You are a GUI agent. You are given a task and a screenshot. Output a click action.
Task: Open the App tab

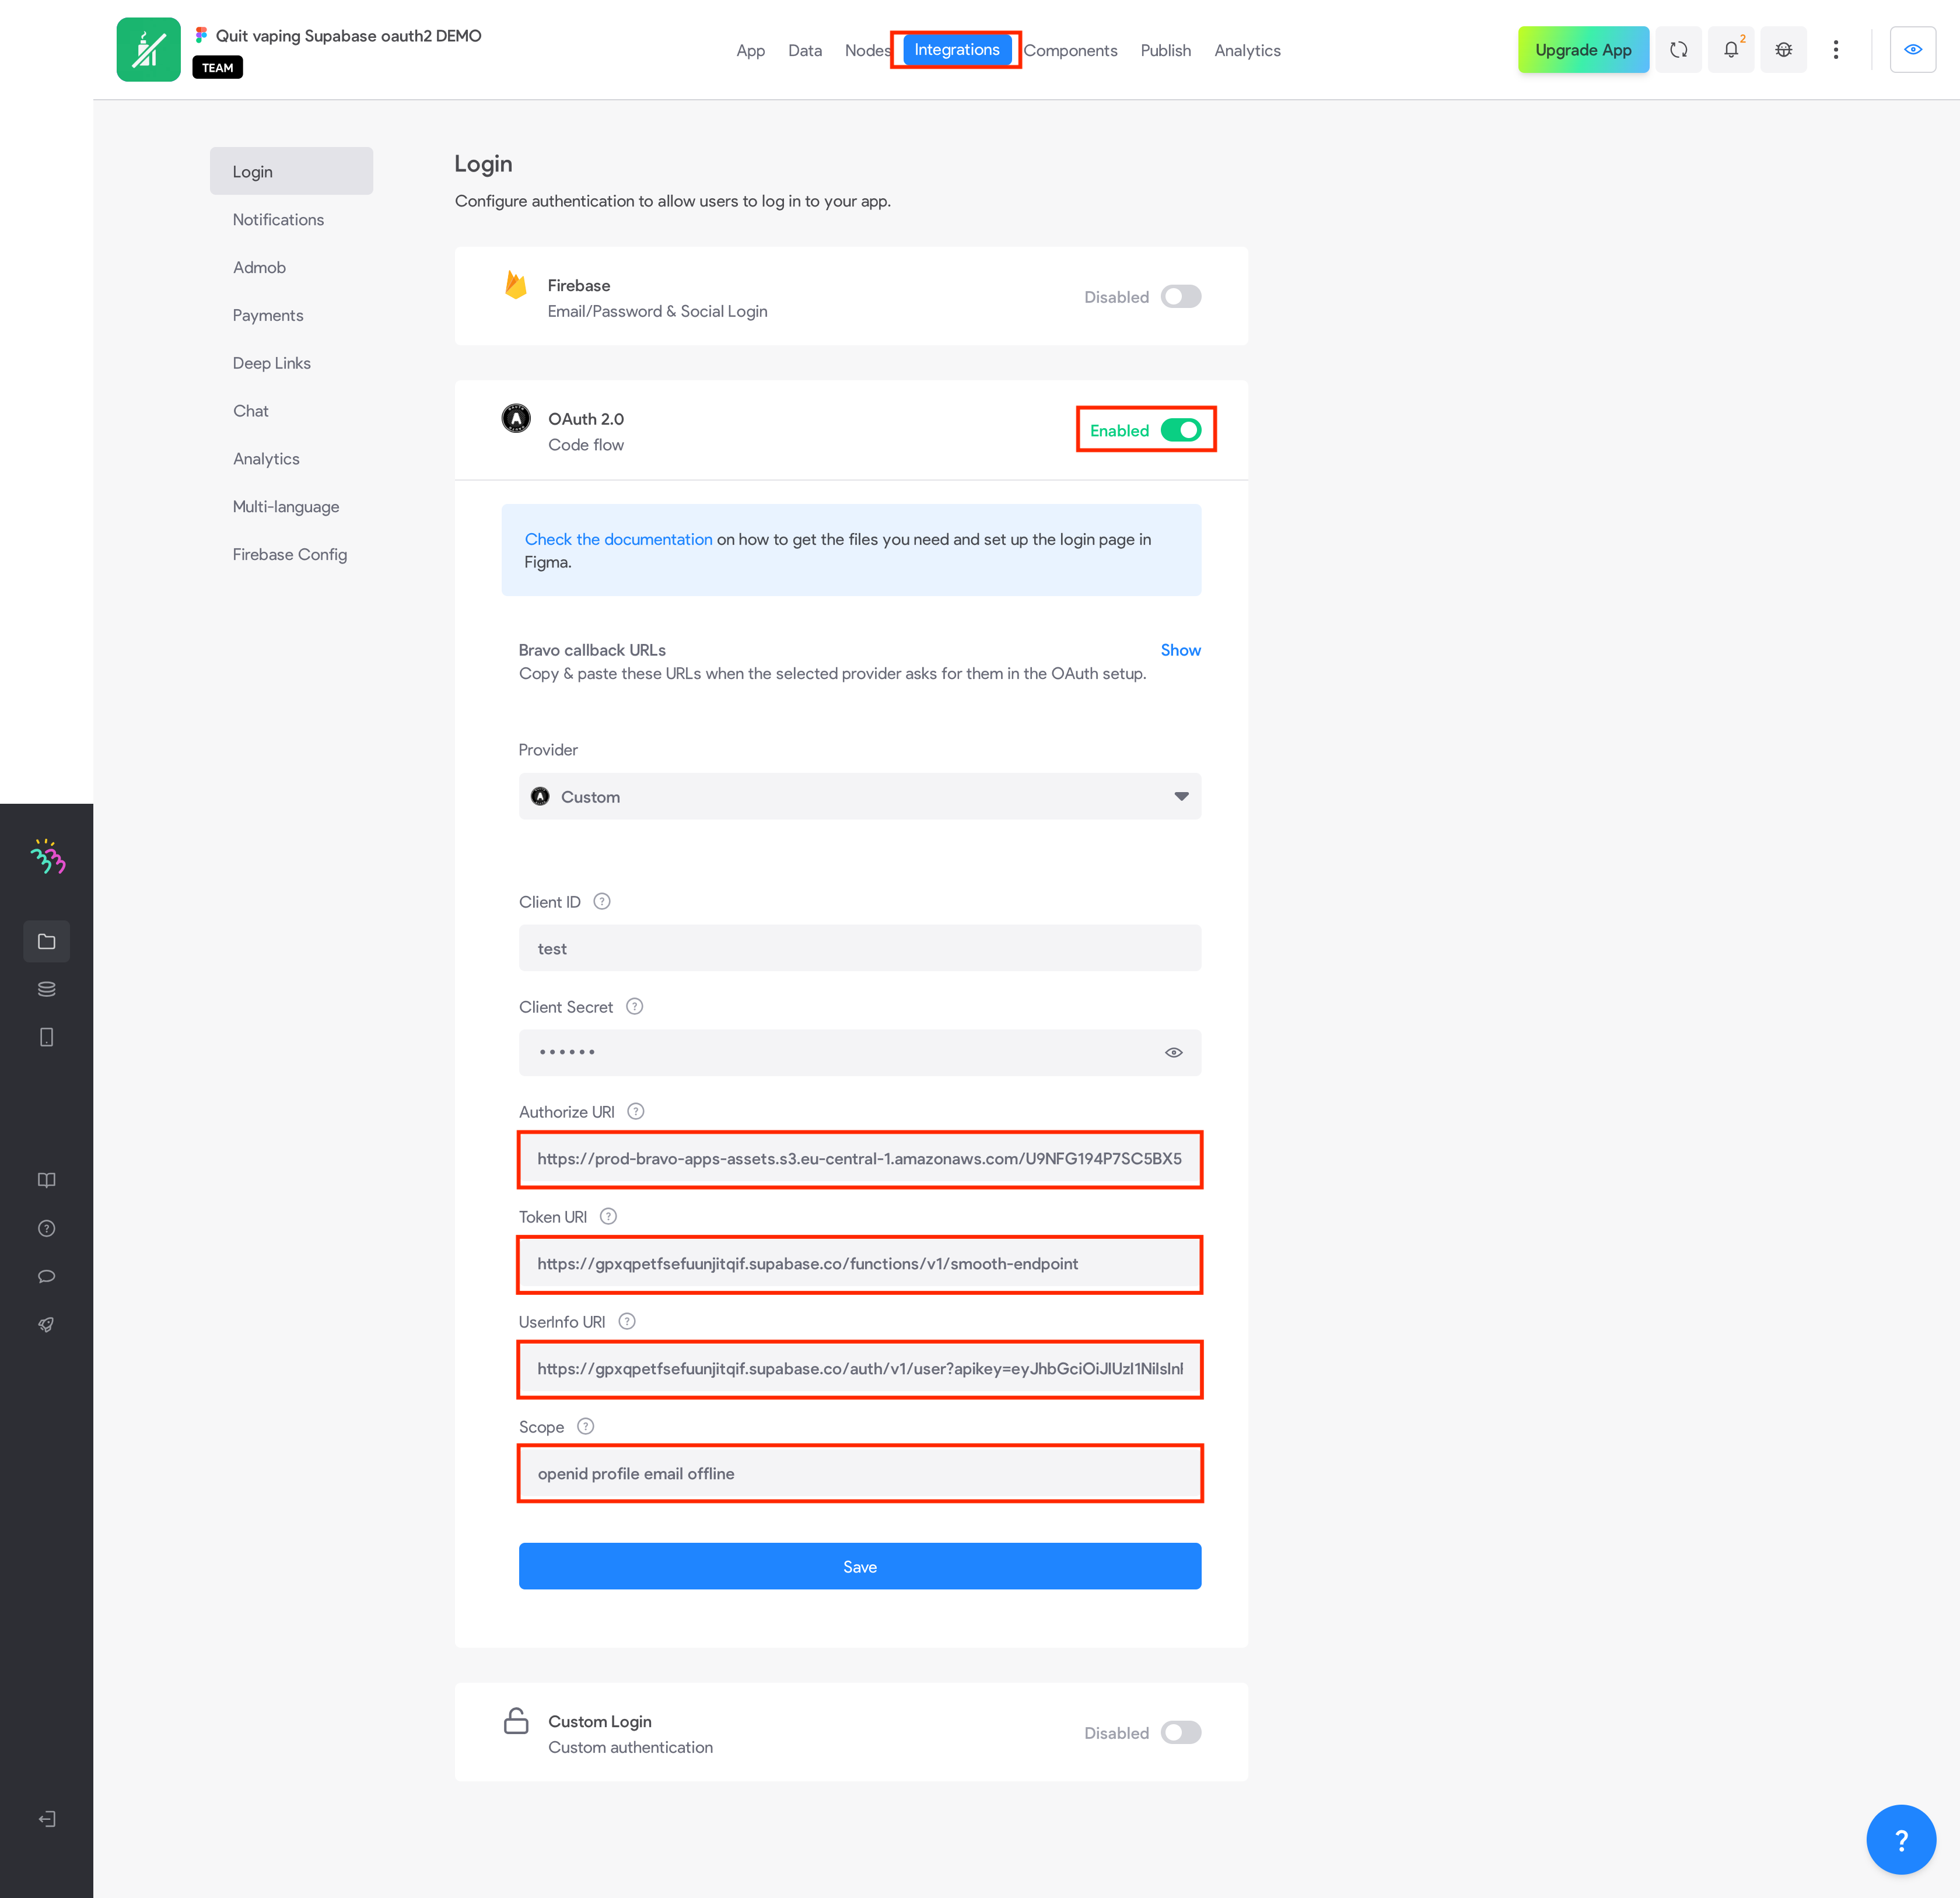point(751,50)
